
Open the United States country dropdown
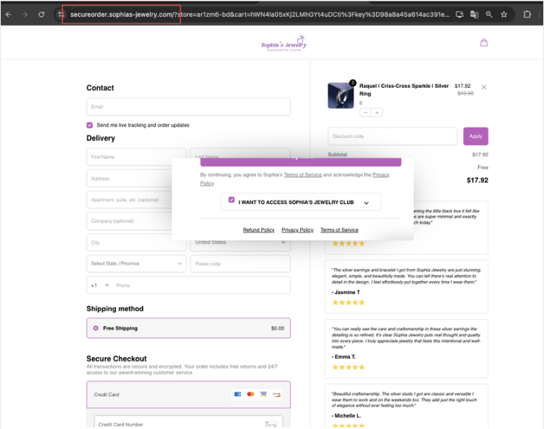pyautogui.click(x=240, y=243)
